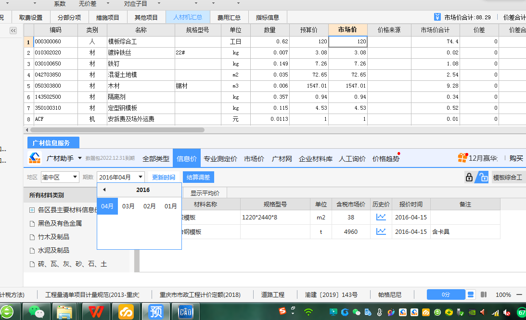The image size is (526, 320).
Task: Click the green Wi-Fi tray icon
Action: (x=308, y=312)
